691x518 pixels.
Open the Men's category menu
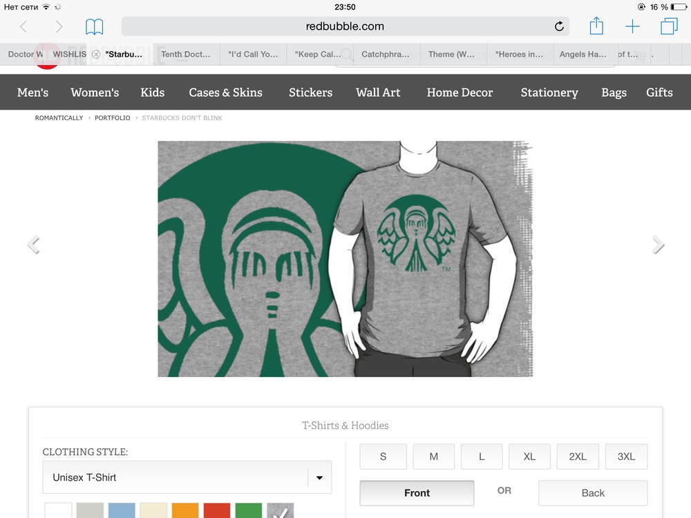pos(33,93)
